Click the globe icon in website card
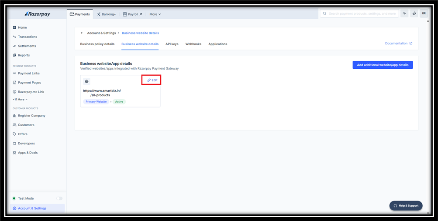438x221 pixels. pos(86,81)
